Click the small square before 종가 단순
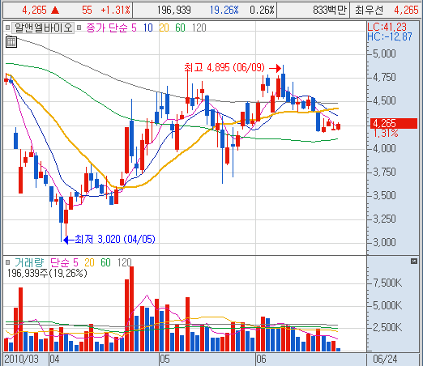Image resolution: width=423 pixels, height=366 pixels. [x=79, y=28]
